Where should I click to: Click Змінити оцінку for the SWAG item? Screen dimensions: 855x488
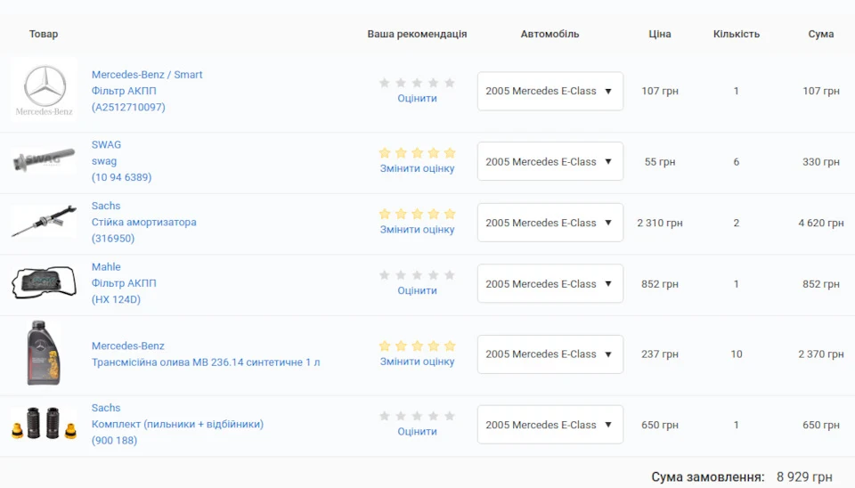click(x=417, y=168)
